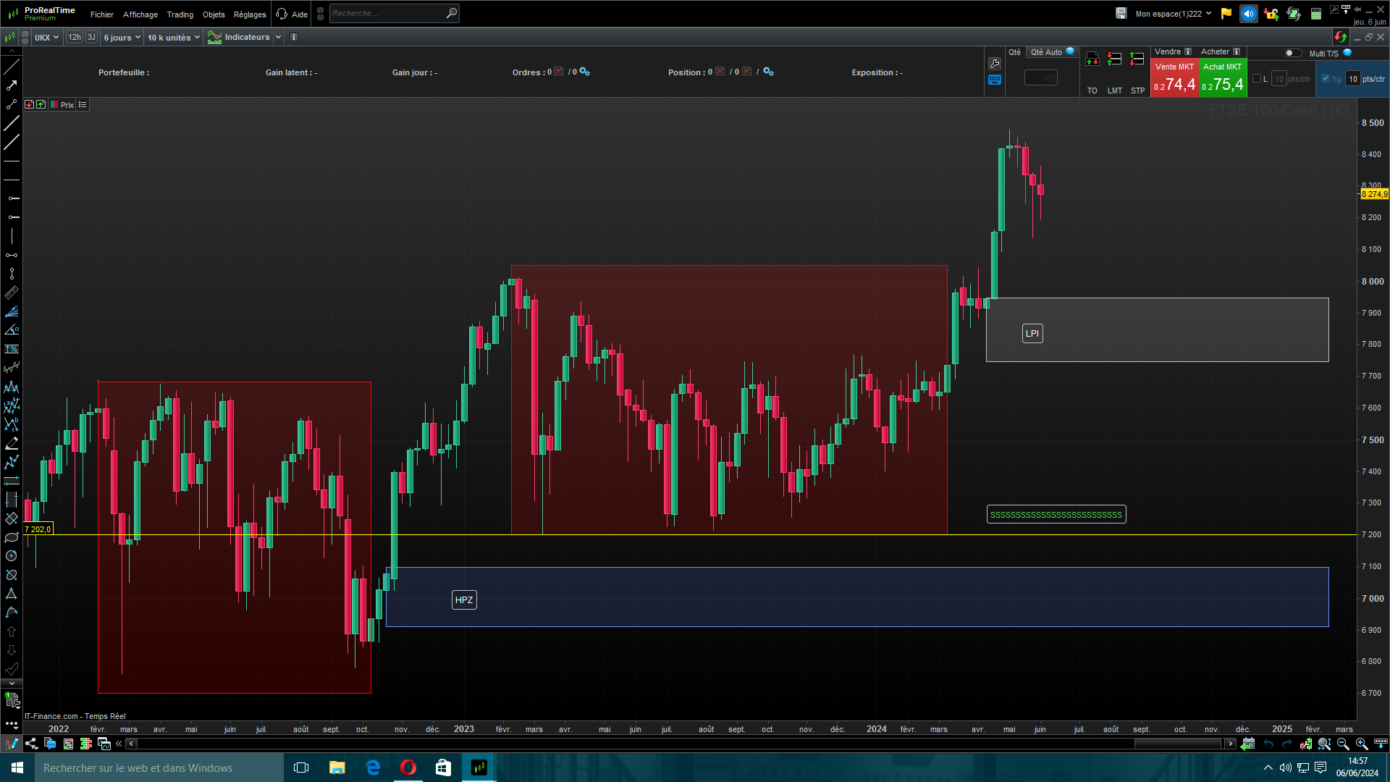Image resolution: width=1390 pixels, height=782 pixels.
Task: Click the wrench settings icon in order panel
Action: (995, 64)
